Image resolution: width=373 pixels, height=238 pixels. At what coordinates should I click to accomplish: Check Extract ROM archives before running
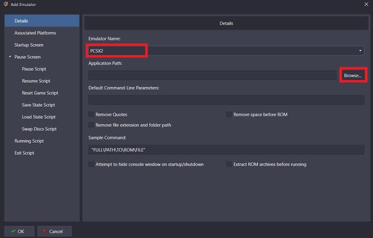coord(229,164)
